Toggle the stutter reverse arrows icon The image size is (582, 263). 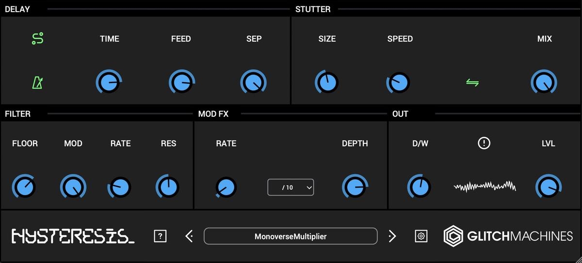point(472,83)
